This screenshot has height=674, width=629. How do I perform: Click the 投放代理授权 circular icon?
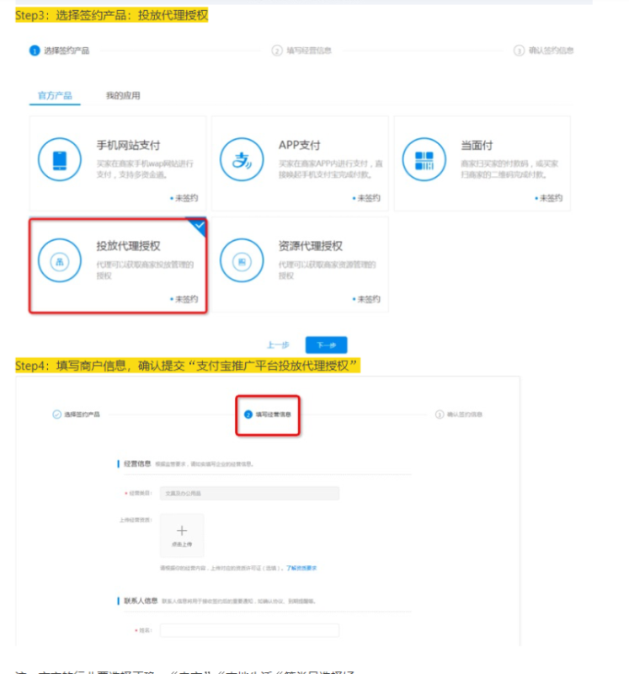click(59, 260)
